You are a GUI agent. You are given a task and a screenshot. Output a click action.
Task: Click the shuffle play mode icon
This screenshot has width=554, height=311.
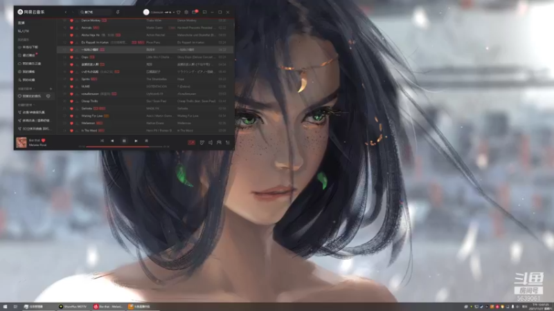(102, 141)
